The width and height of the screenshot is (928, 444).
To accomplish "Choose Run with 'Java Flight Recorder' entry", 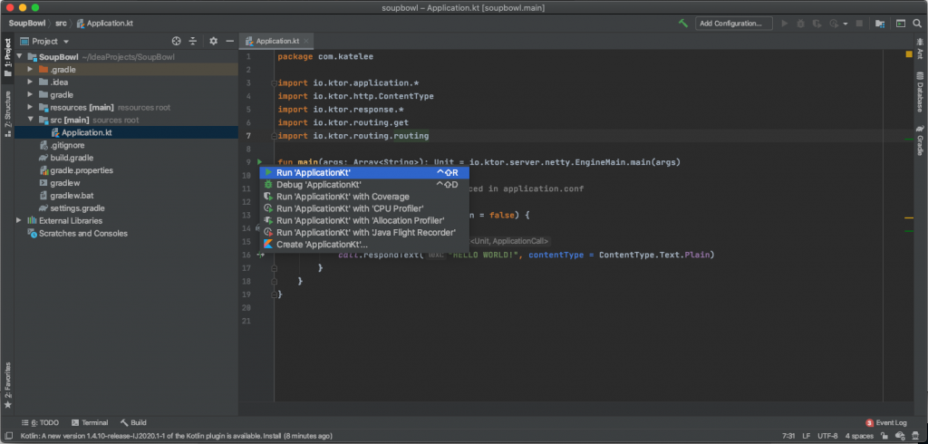I will (x=364, y=233).
